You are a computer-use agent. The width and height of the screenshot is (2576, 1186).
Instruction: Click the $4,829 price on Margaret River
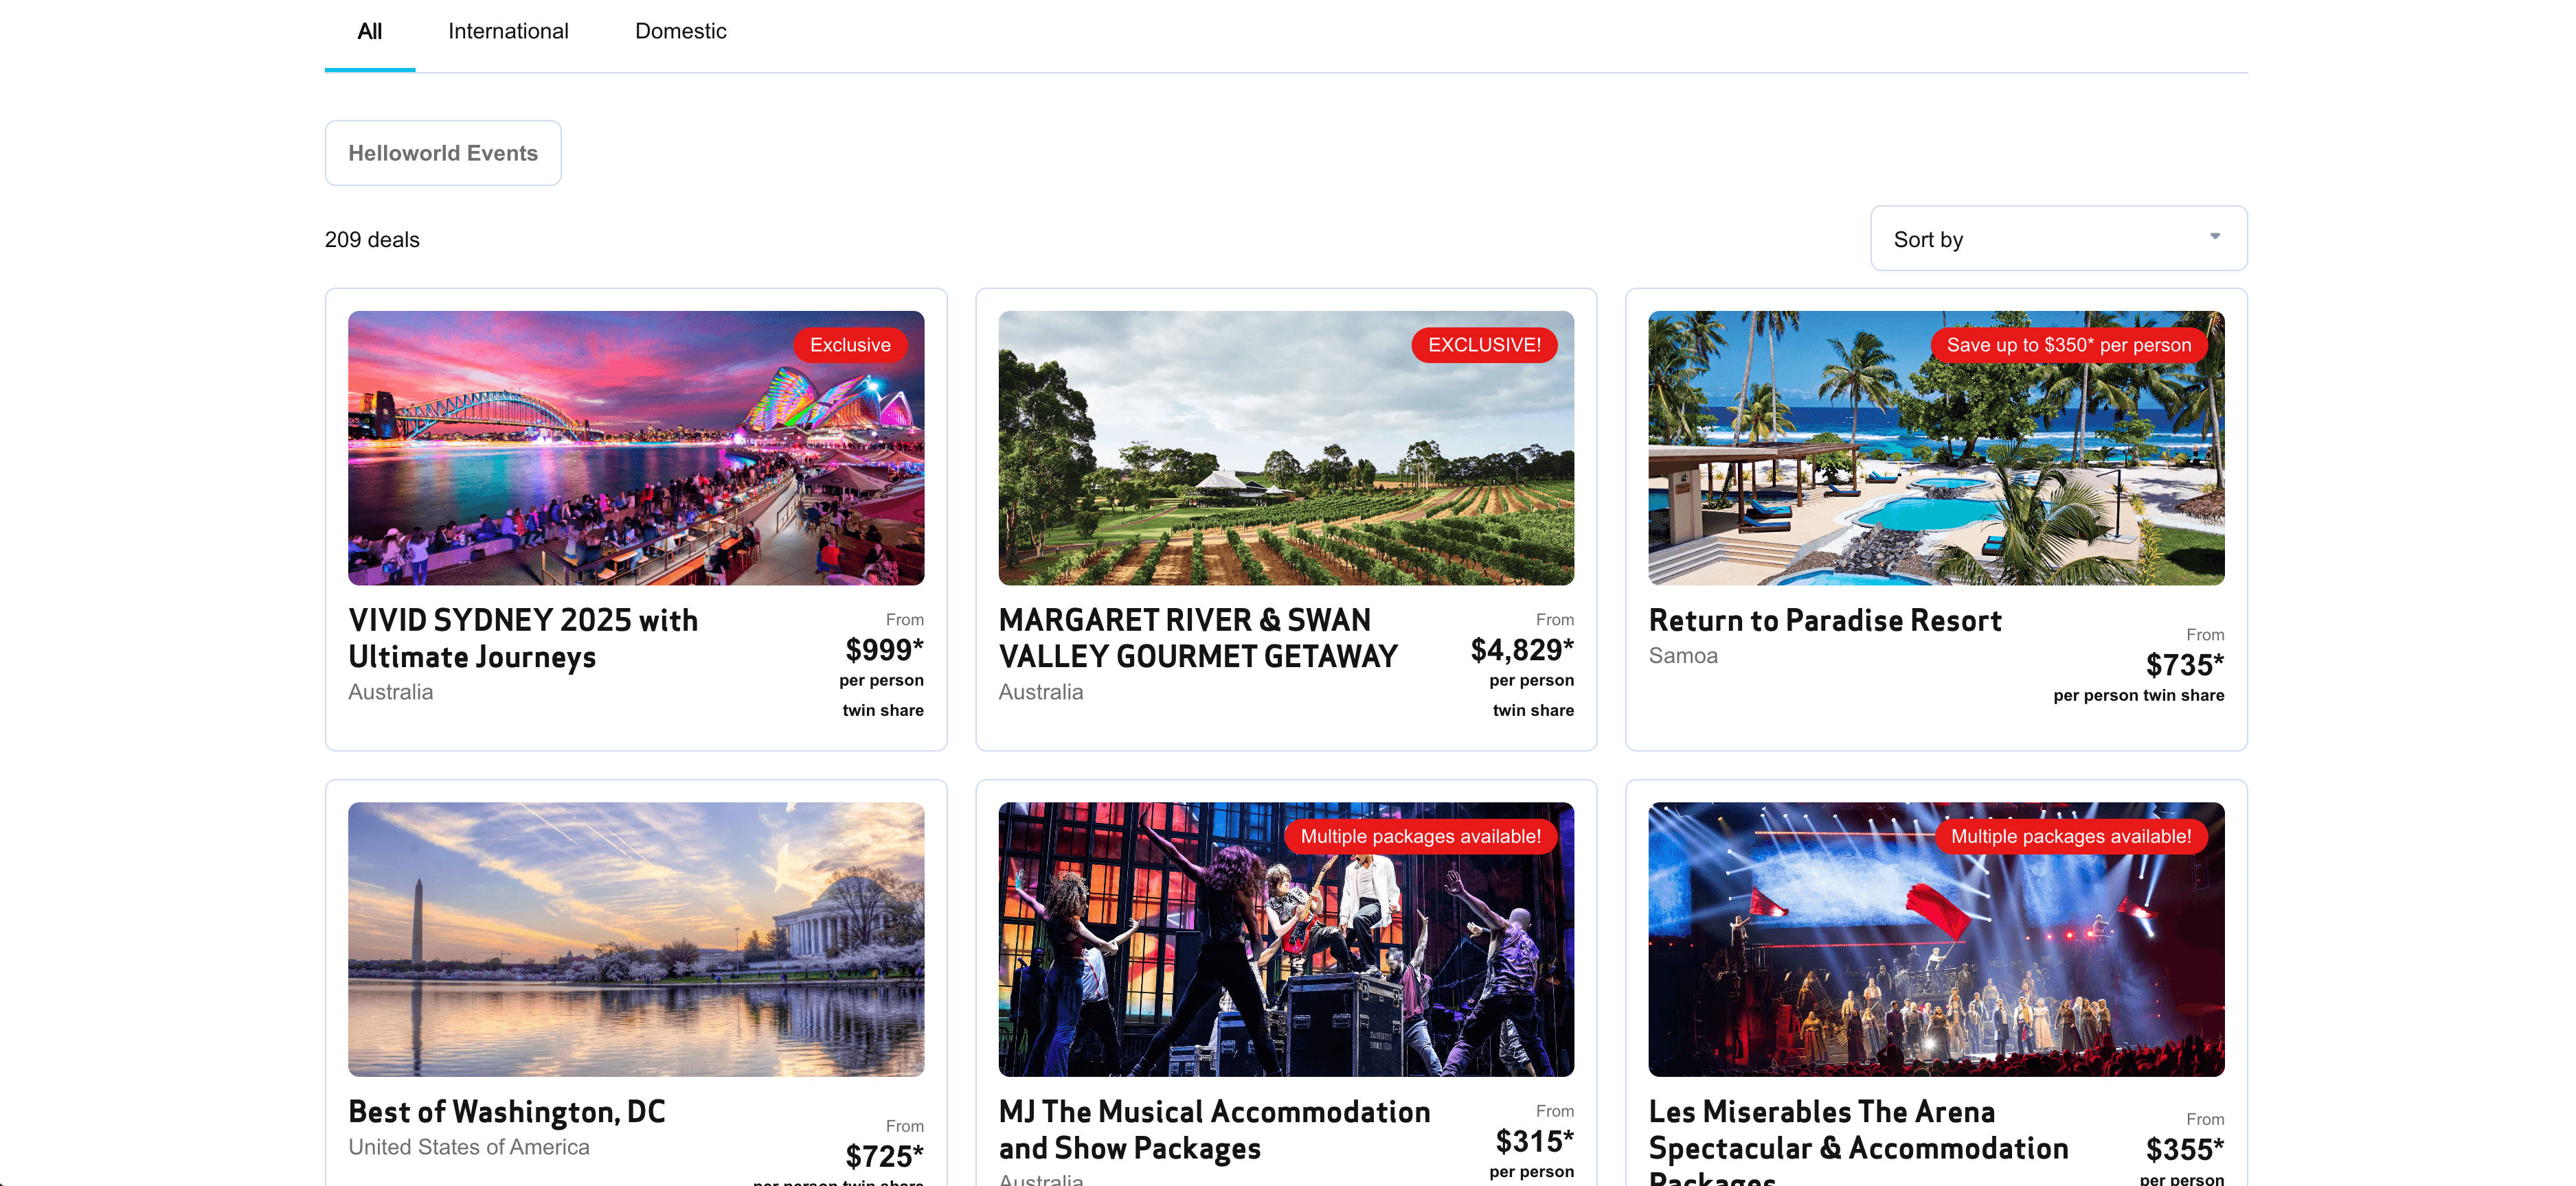tap(1521, 649)
